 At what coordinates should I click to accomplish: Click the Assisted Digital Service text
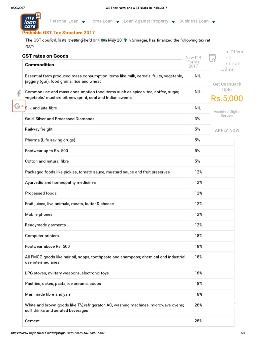click(227, 114)
